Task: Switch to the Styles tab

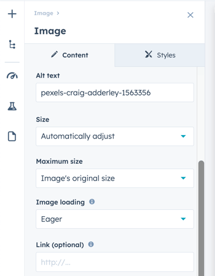Action: coord(160,55)
